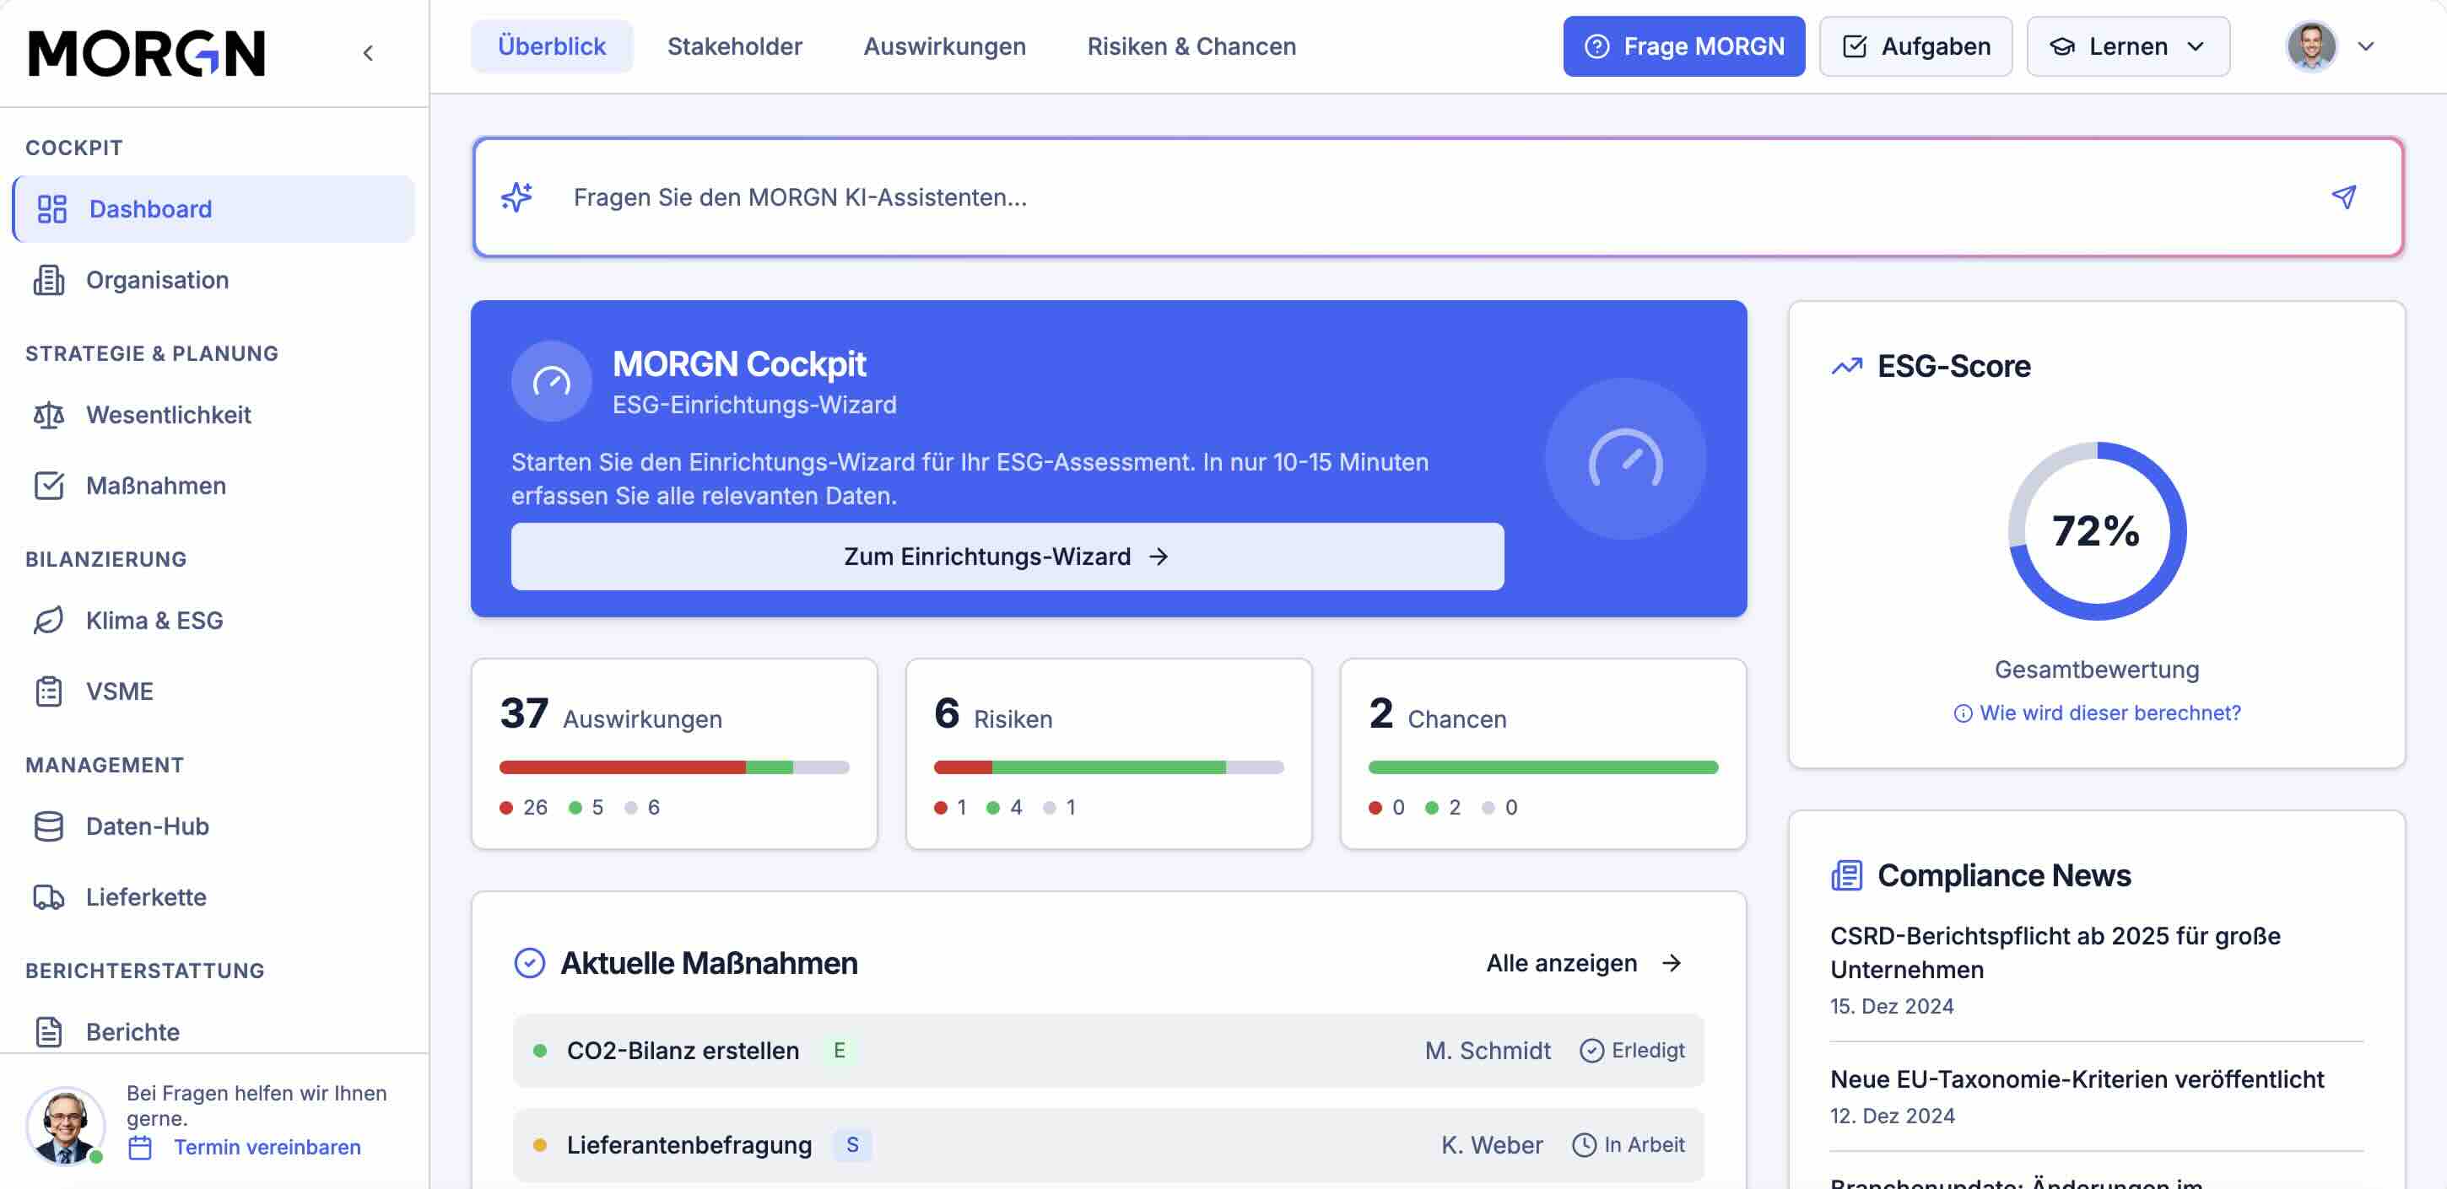Screen dimensions: 2447x1189
Task: Expand the user profile chevron
Action: pos(2365,46)
